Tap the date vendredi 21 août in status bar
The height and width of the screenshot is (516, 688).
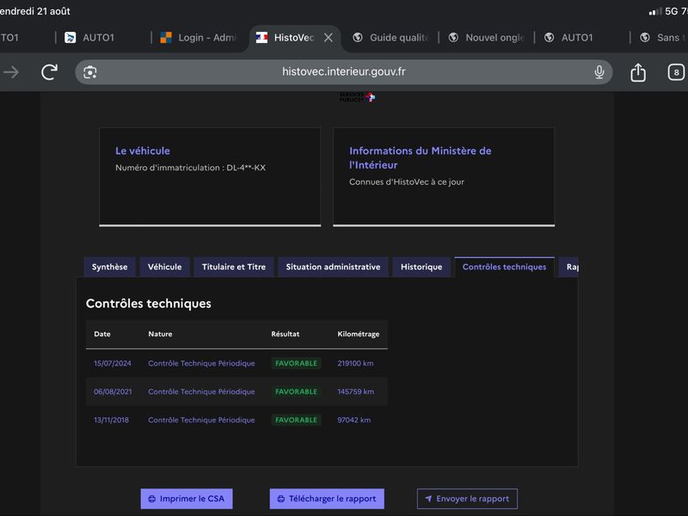pyautogui.click(x=35, y=11)
